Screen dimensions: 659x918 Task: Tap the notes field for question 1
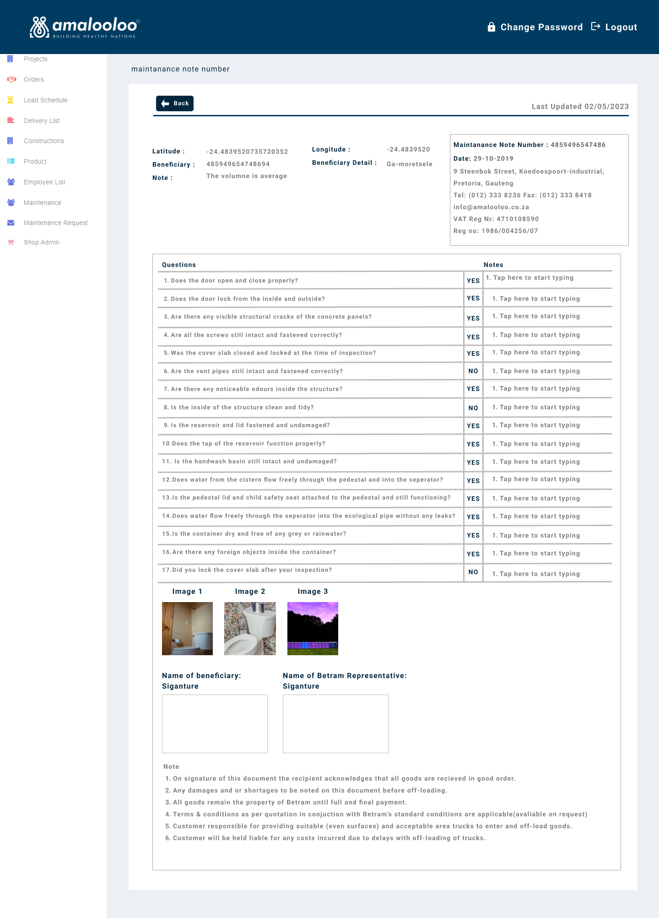(x=548, y=280)
